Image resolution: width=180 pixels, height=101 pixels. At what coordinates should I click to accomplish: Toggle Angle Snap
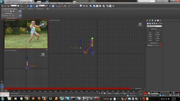(x=60, y=6)
